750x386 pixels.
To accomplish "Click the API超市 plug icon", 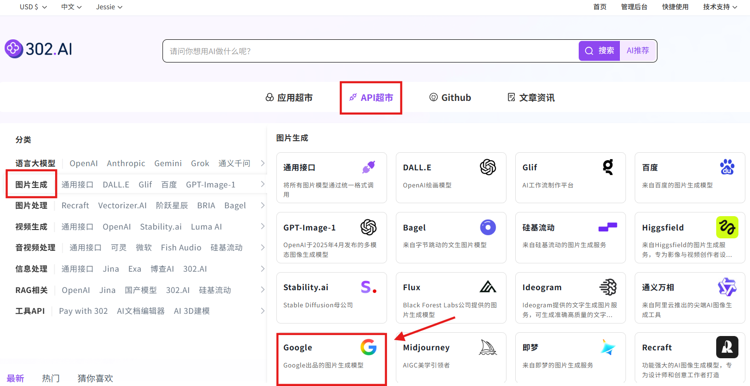I will tap(353, 97).
